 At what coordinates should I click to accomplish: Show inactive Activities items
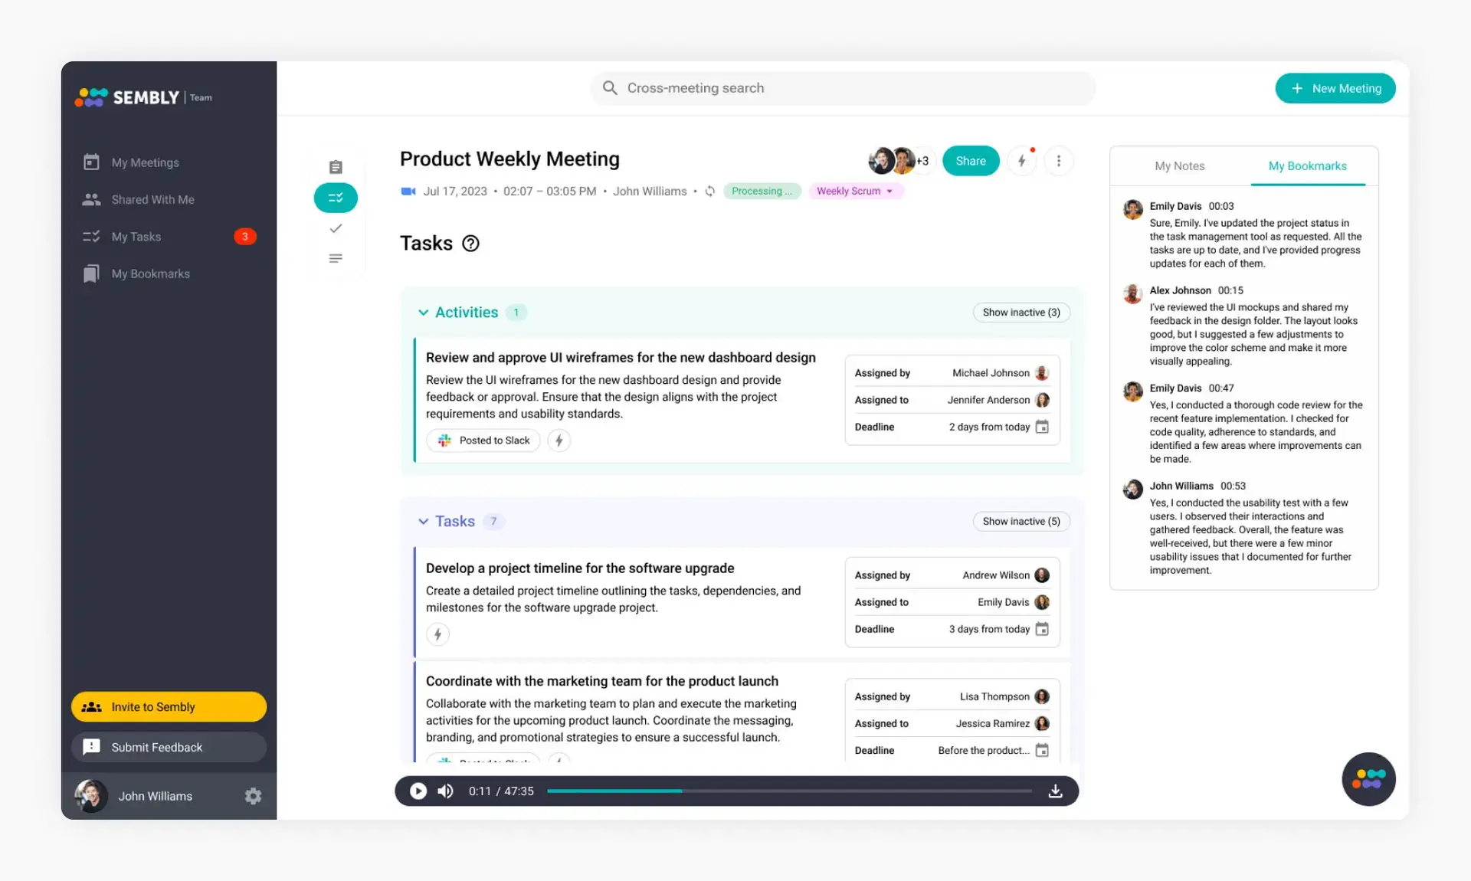point(1021,313)
